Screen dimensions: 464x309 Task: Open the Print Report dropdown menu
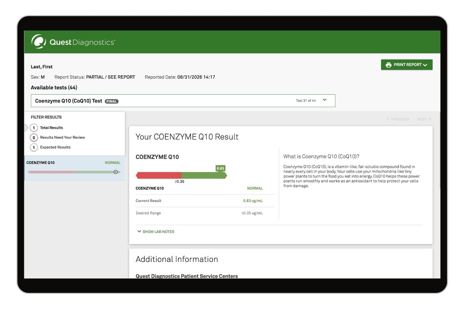click(x=406, y=65)
